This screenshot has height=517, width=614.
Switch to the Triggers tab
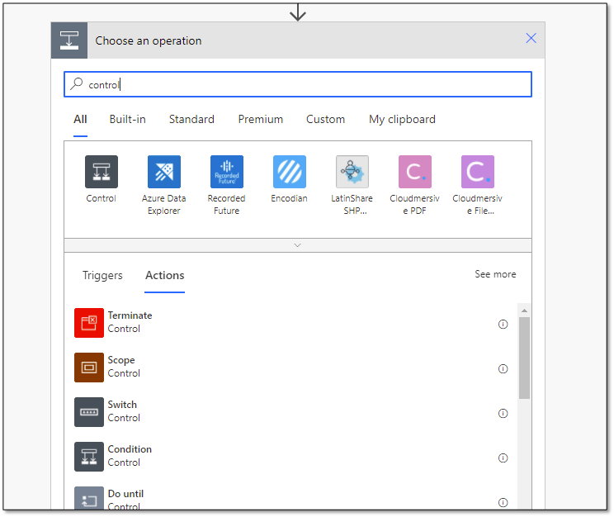click(x=102, y=276)
